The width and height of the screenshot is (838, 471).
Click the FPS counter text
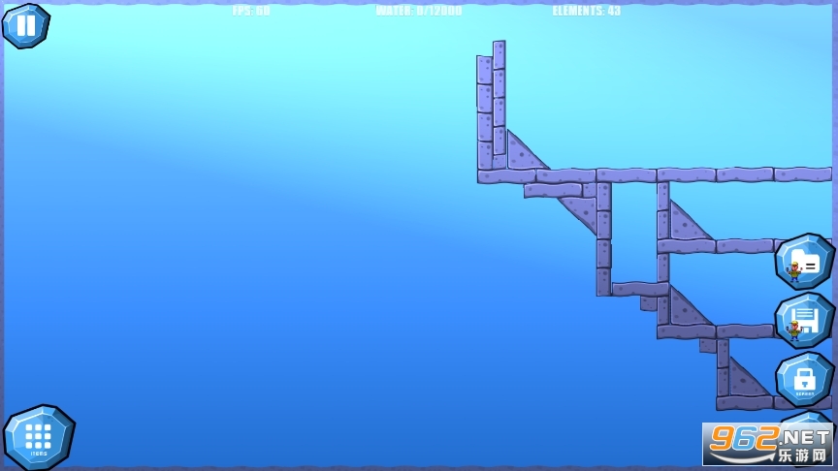[251, 11]
